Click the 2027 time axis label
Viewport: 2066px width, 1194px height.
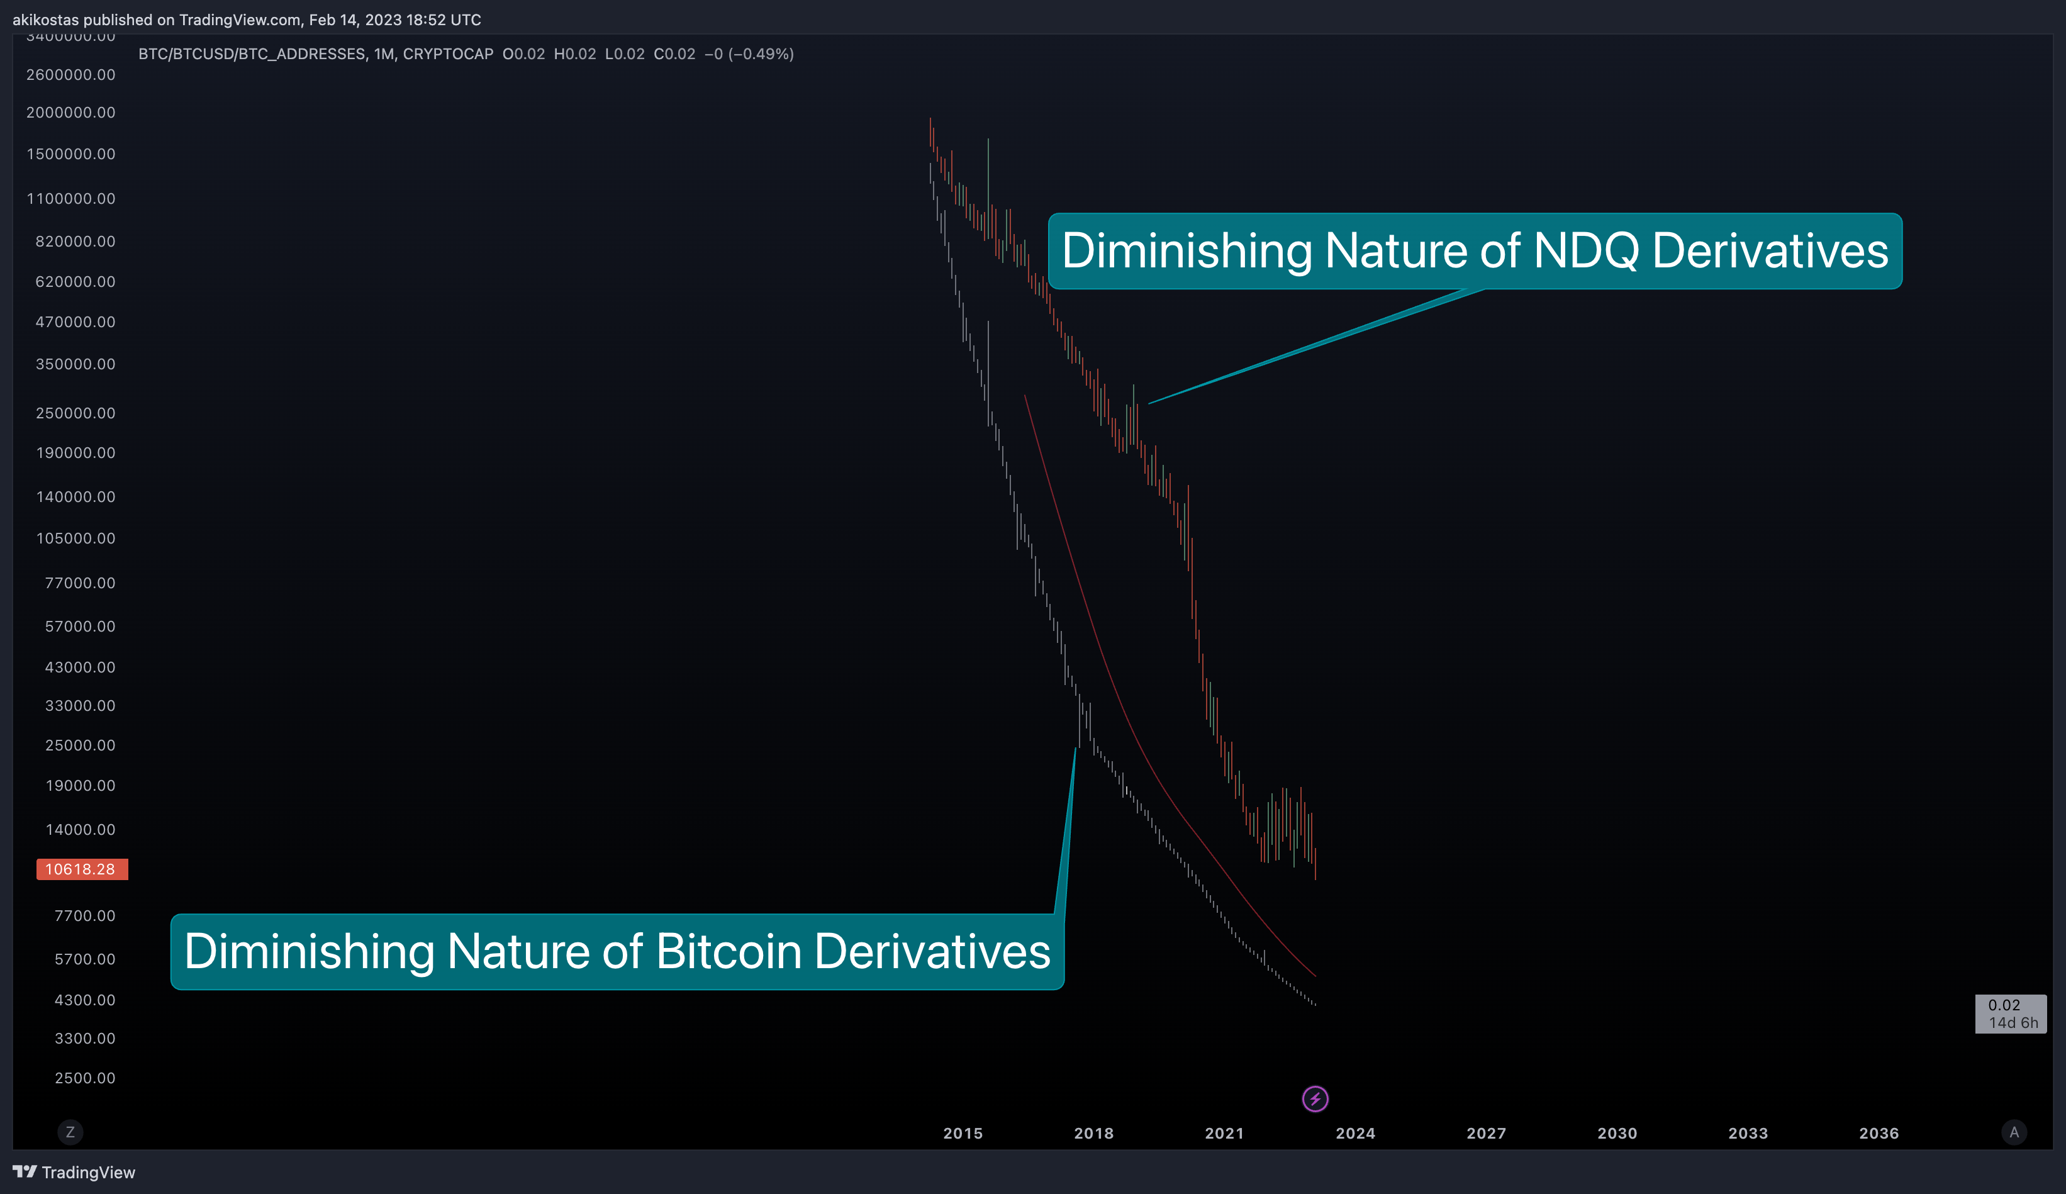(1487, 1134)
